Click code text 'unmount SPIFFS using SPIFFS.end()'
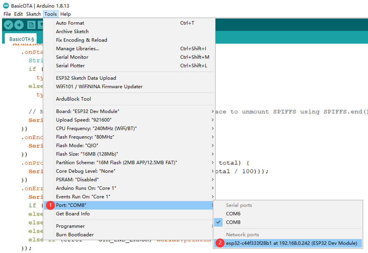This screenshot has width=368, height=253. click(x=305, y=112)
